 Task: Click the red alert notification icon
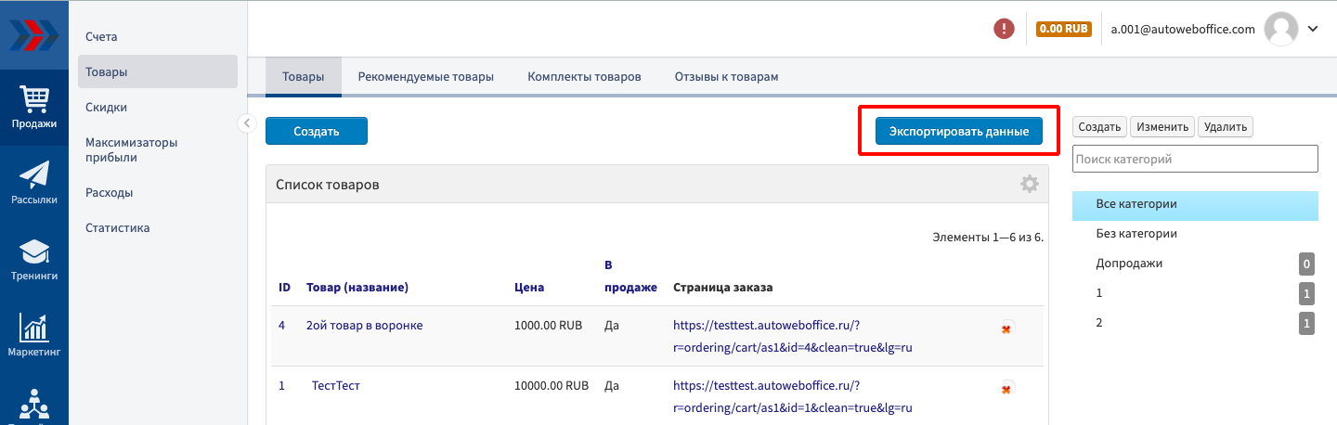pyautogui.click(x=1004, y=29)
